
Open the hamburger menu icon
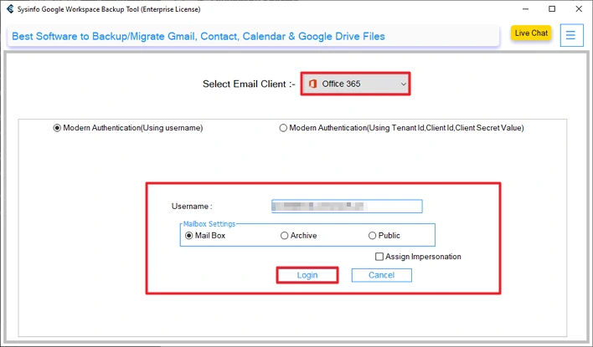pos(571,35)
